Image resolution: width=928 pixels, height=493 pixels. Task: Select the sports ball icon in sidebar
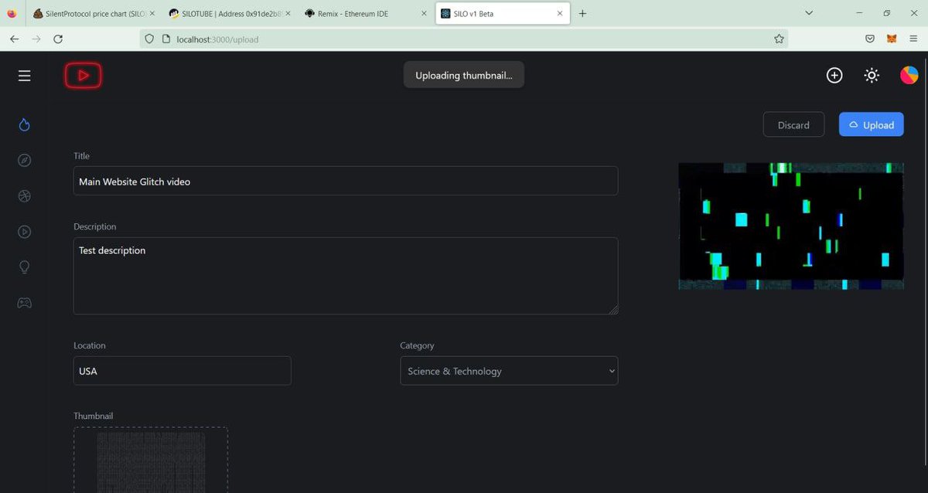(x=25, y=196)
